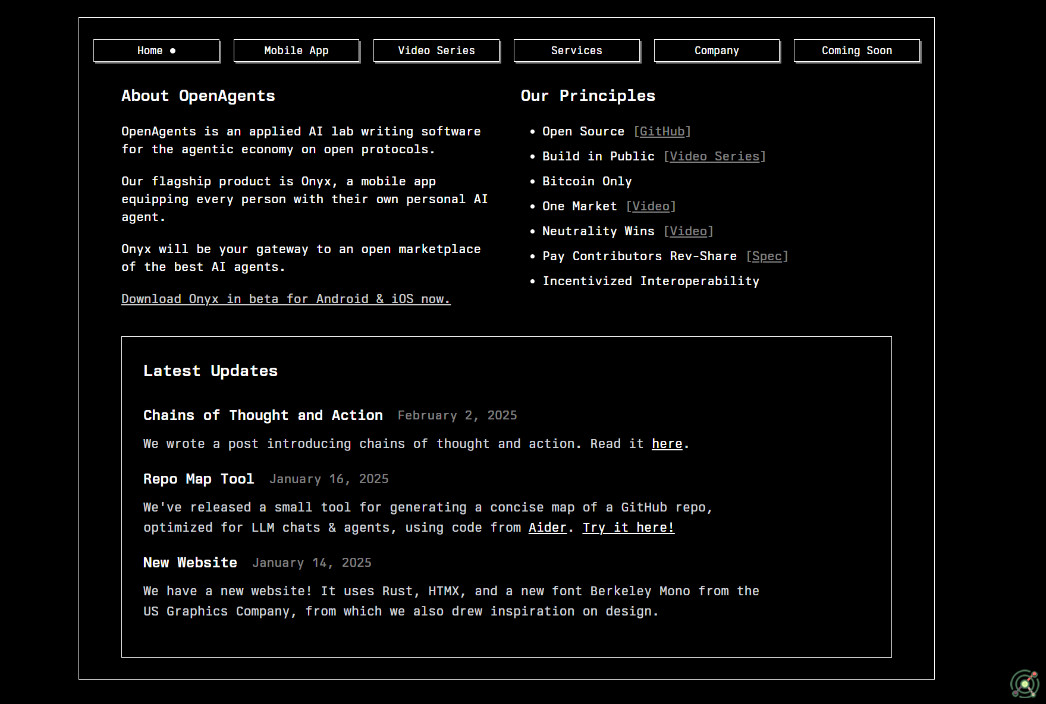Click the Pay Contributors Rev-Share text
Screen dimensions: 1046x704
pos(639,256)
